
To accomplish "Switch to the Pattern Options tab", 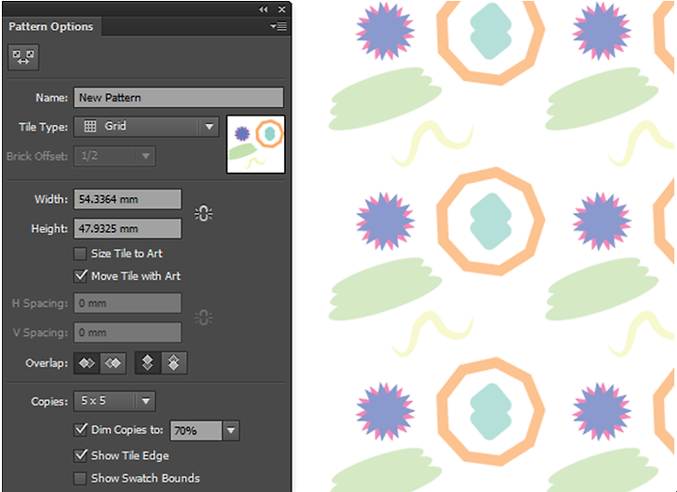I will pos(51,26).
